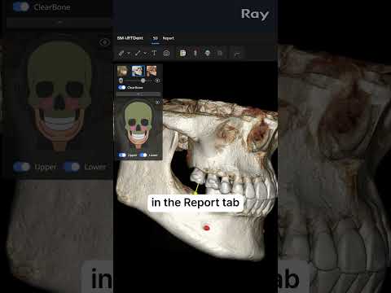Click the red marker on the mandible
The image size is (391, 293).
[207, 228]
